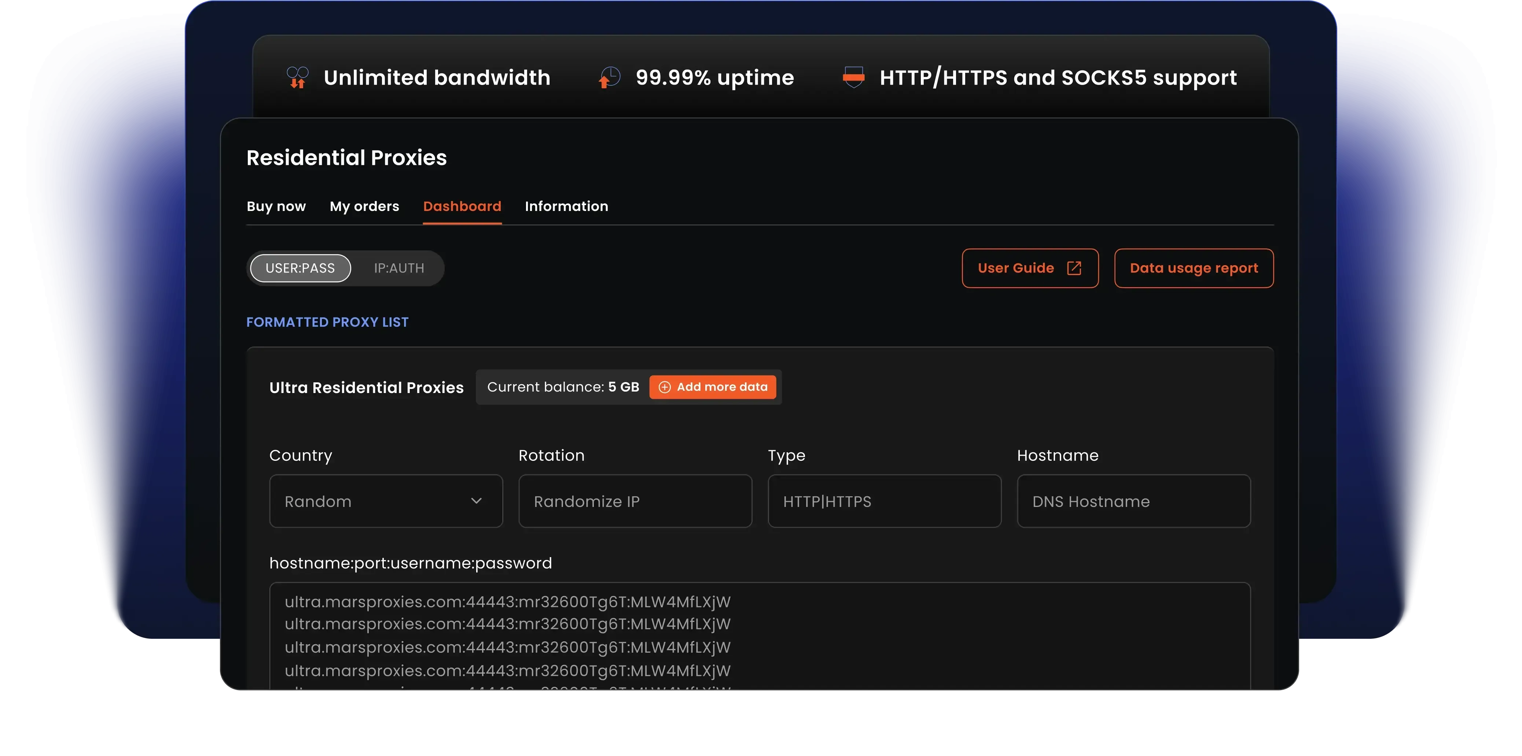Open the My orders tab
Viewport: 1522px width, 756px height.
click(x=364, y=207)
